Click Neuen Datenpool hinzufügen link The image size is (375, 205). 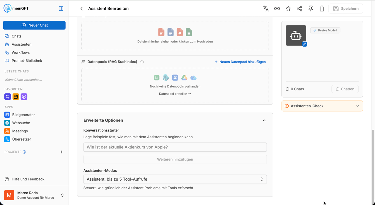click(x=240, y=62)
